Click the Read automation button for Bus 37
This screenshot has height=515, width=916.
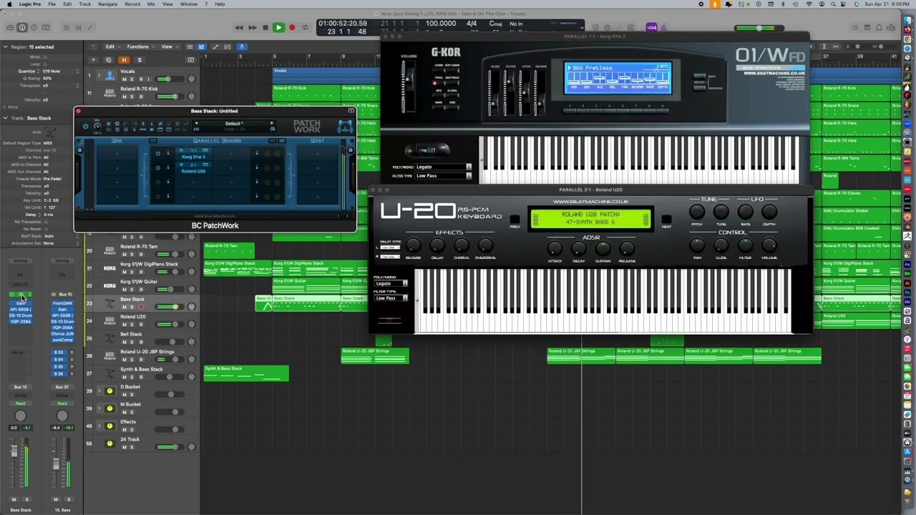click(62, 404)
